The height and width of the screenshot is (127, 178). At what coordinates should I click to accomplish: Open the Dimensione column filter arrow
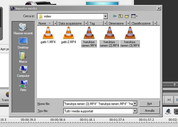[x=128, y=23]
